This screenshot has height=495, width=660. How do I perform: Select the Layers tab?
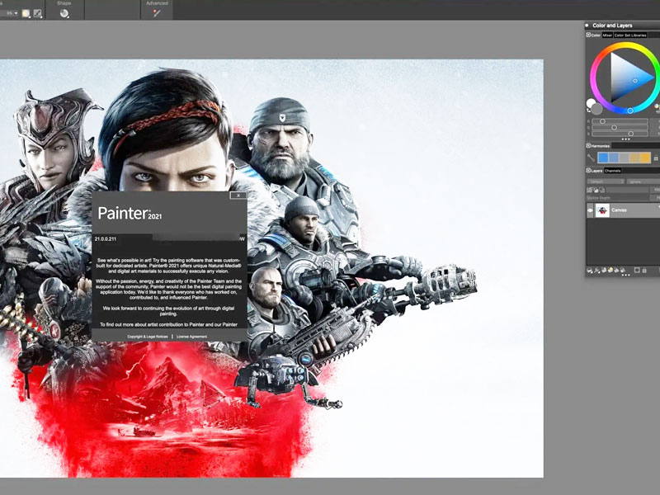click(596, 171)
